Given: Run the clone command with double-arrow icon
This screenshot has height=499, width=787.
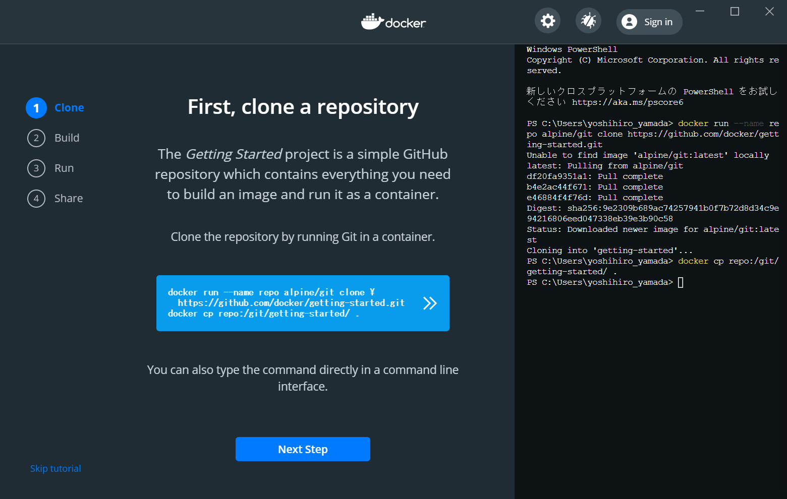Looking at the screenshot, I should click(x=430, y=303).
